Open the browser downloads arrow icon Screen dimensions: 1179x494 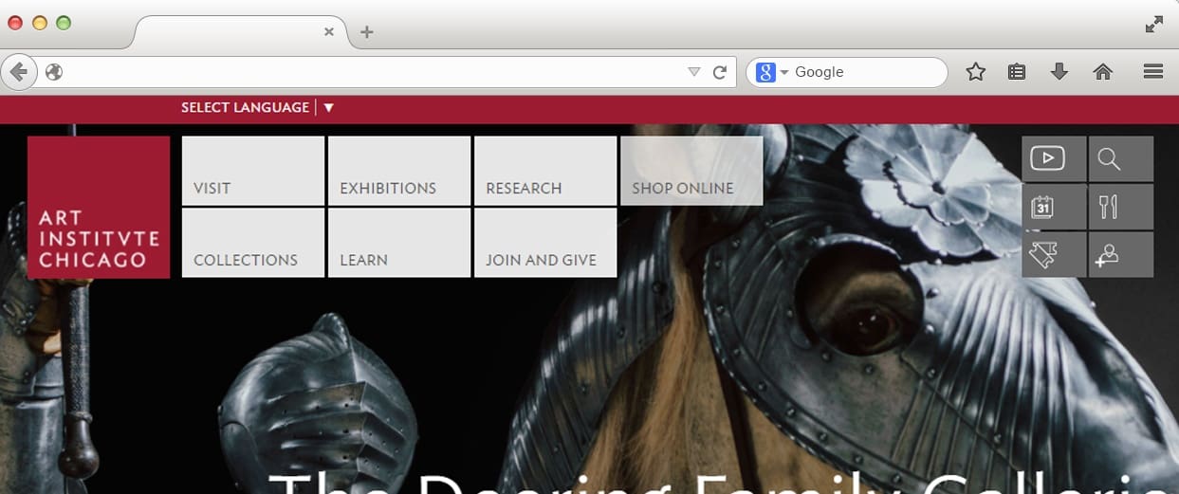(x=1059, y=72)
